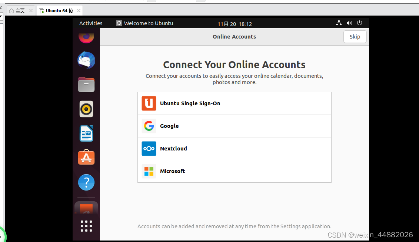Launch Thunderbird mail from the dock
Viewport: 419px width, 242px height.
[86, 60]
